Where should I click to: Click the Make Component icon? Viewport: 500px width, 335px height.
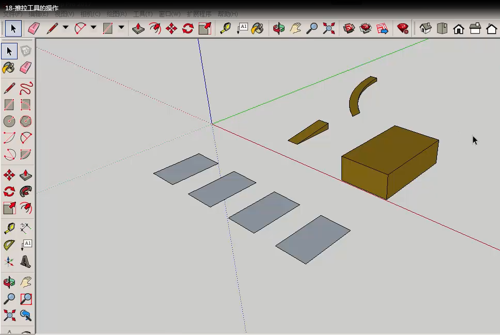coord(26,51)
